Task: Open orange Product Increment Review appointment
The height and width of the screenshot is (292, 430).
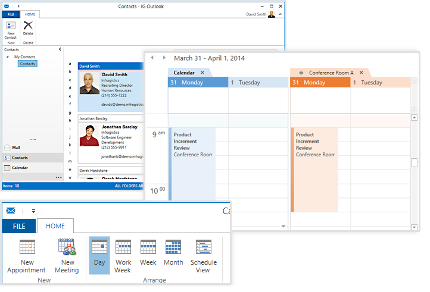Action: [x=314, y=170]
